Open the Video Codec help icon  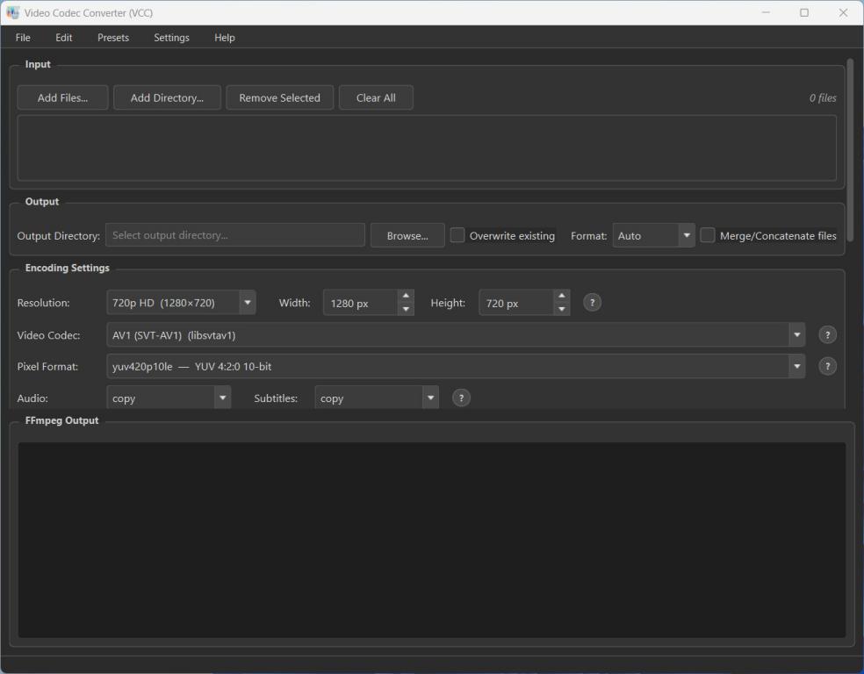point(827,334)
